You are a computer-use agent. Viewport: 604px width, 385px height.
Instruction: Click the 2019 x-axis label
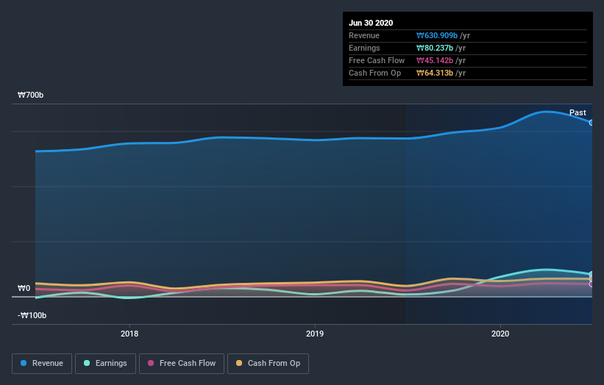[x=315, y=334]
